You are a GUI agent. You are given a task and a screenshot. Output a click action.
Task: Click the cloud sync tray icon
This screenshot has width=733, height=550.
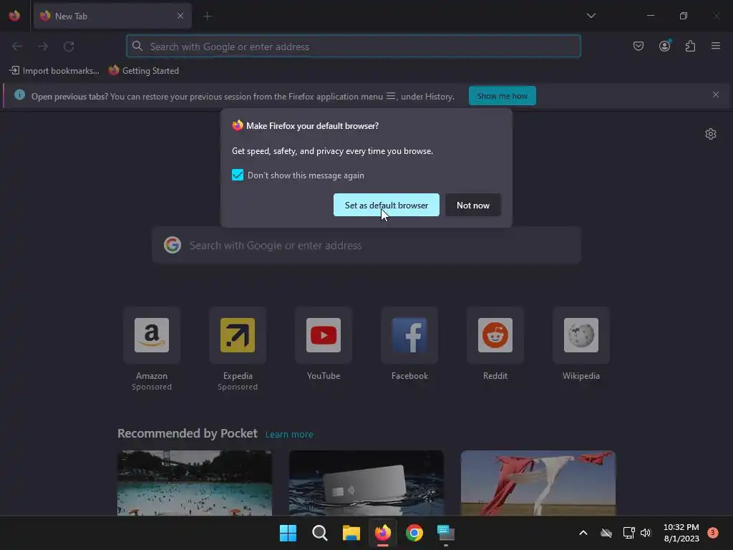(x=606, y=533)
